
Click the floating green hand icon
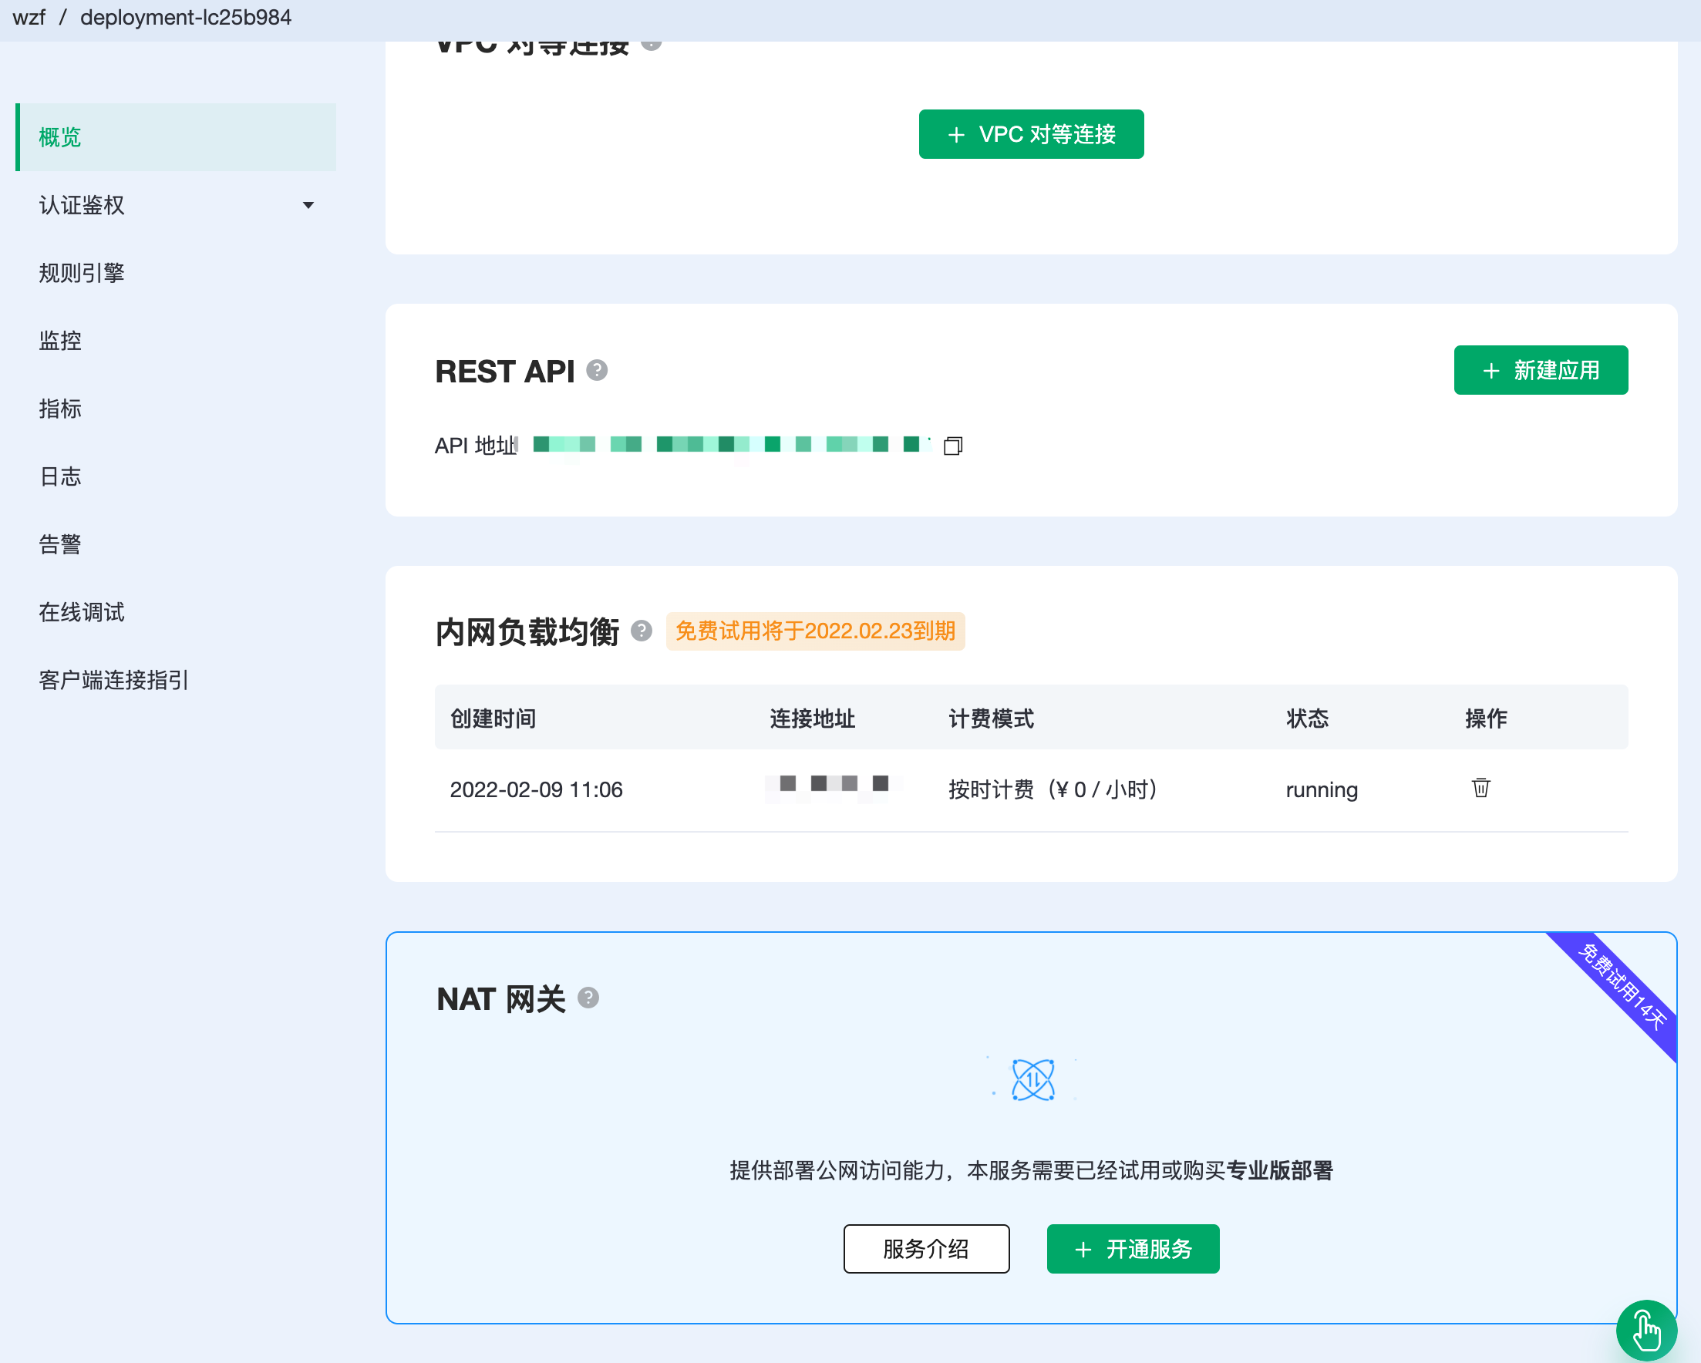click(x=1645, y=1331)
